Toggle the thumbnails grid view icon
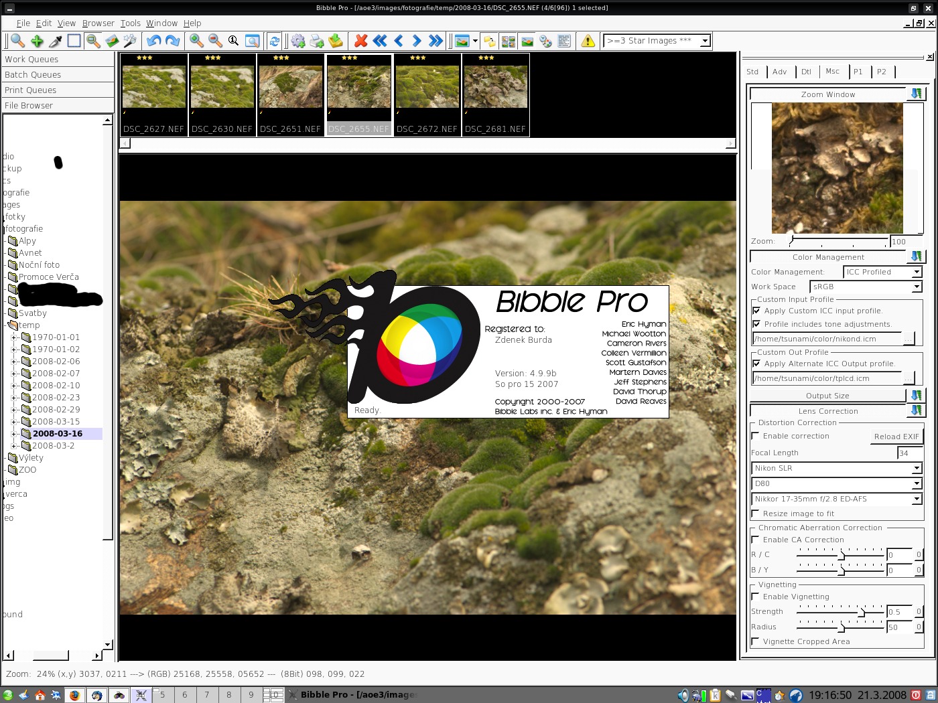 point(509,41)
